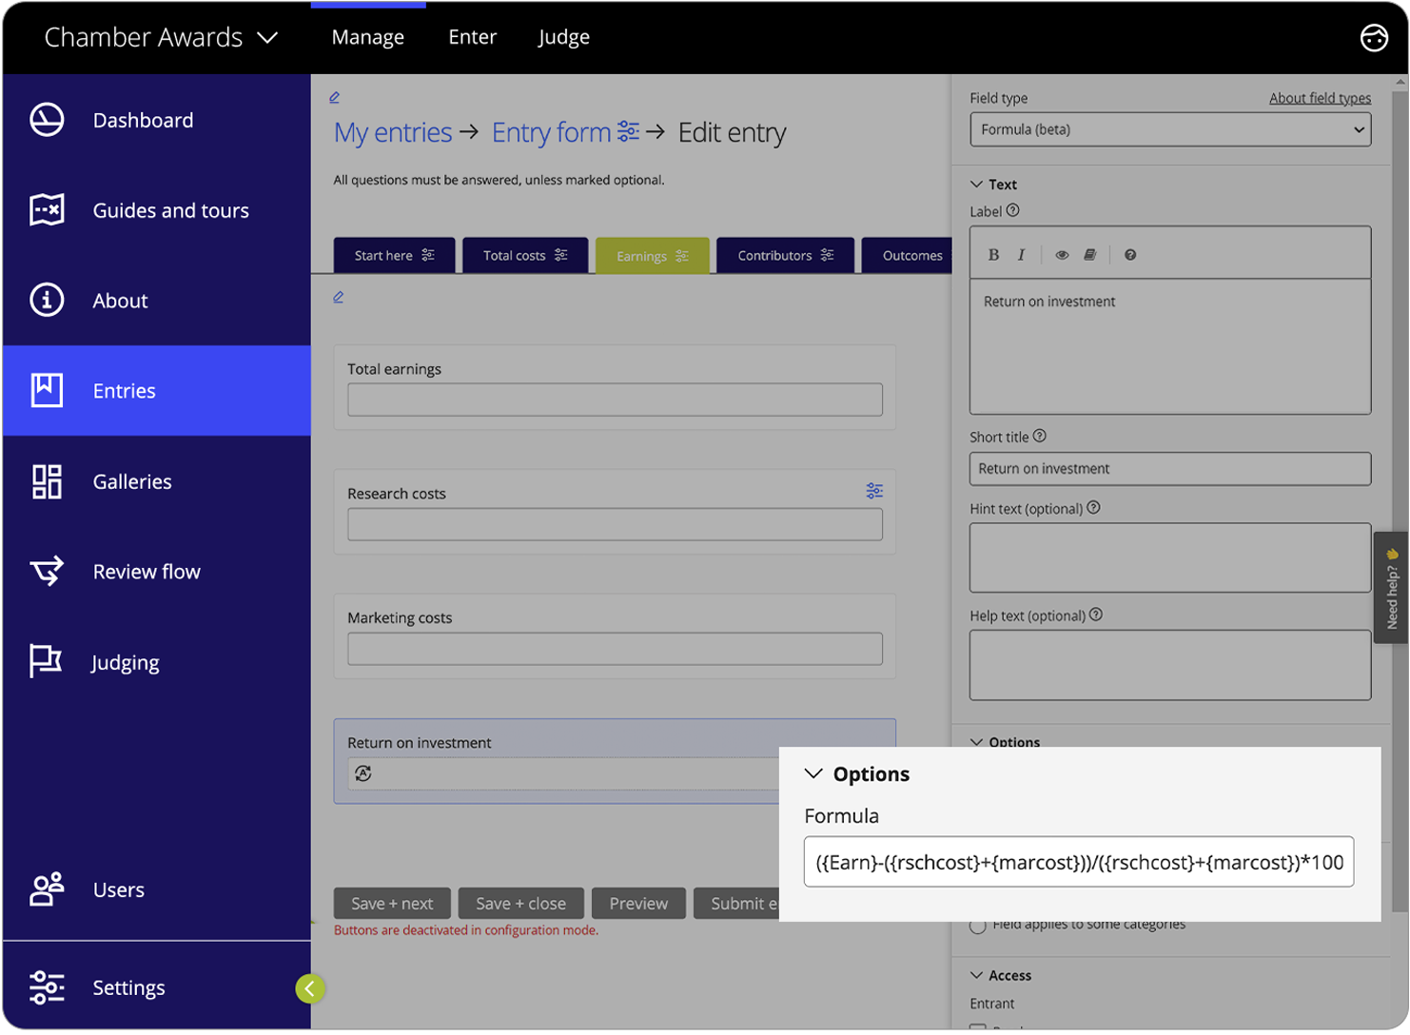This screenshot has width=1410, height=1035.
Task: Click the Preview button
Action: point(638,903)
